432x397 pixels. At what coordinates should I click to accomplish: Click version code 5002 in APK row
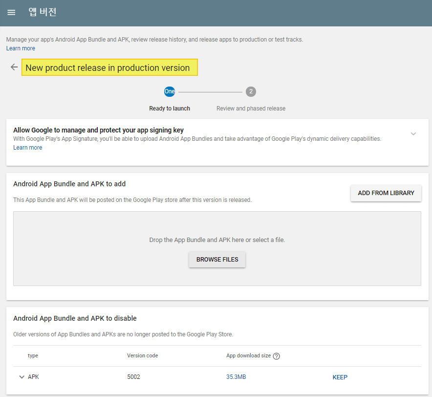(133, 377)
